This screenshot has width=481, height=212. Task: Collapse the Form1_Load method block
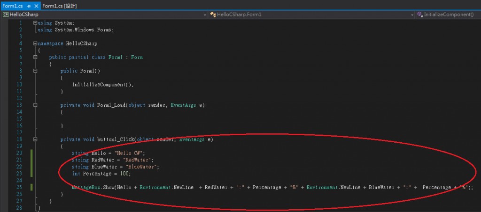(35, 105)
